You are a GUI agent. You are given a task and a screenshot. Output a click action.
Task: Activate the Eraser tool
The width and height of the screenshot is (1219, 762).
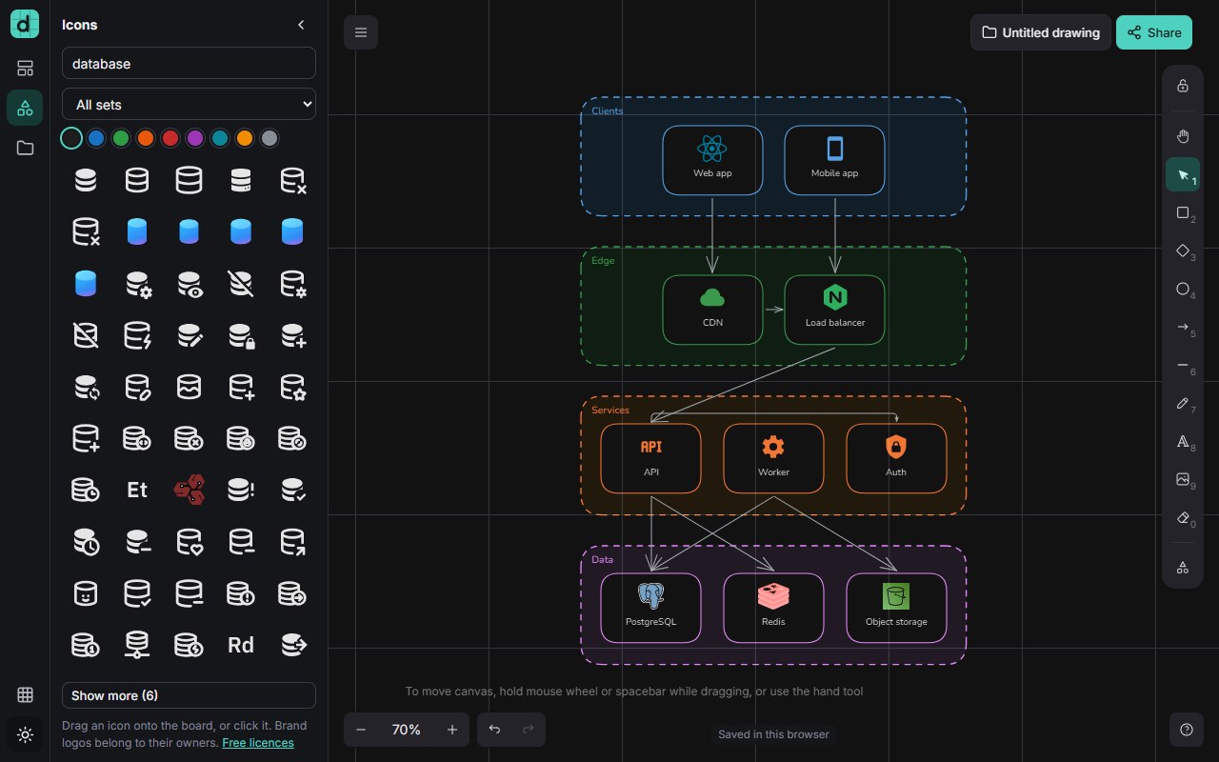pyautogui.click(x=1183, y=517)
